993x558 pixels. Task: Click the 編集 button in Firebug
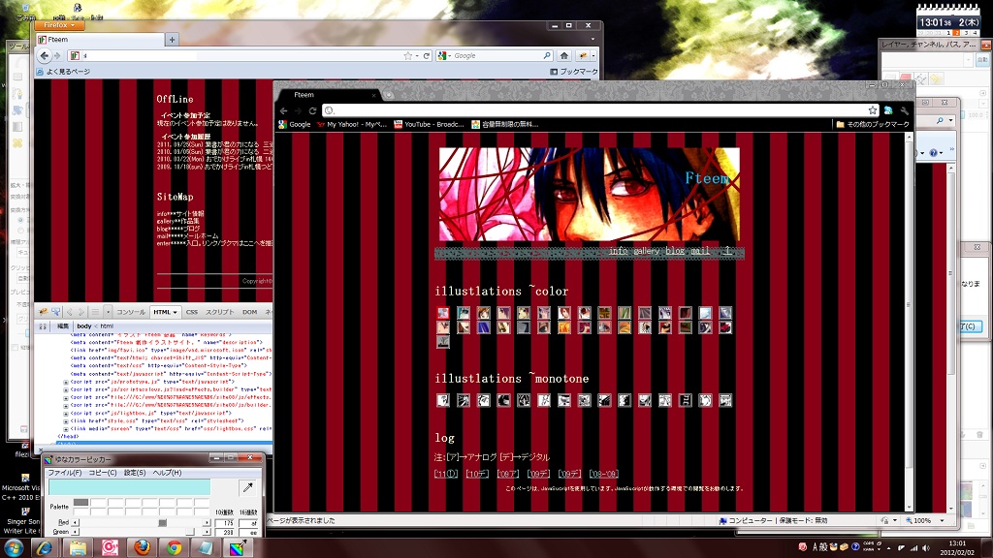tap(63, 325)
